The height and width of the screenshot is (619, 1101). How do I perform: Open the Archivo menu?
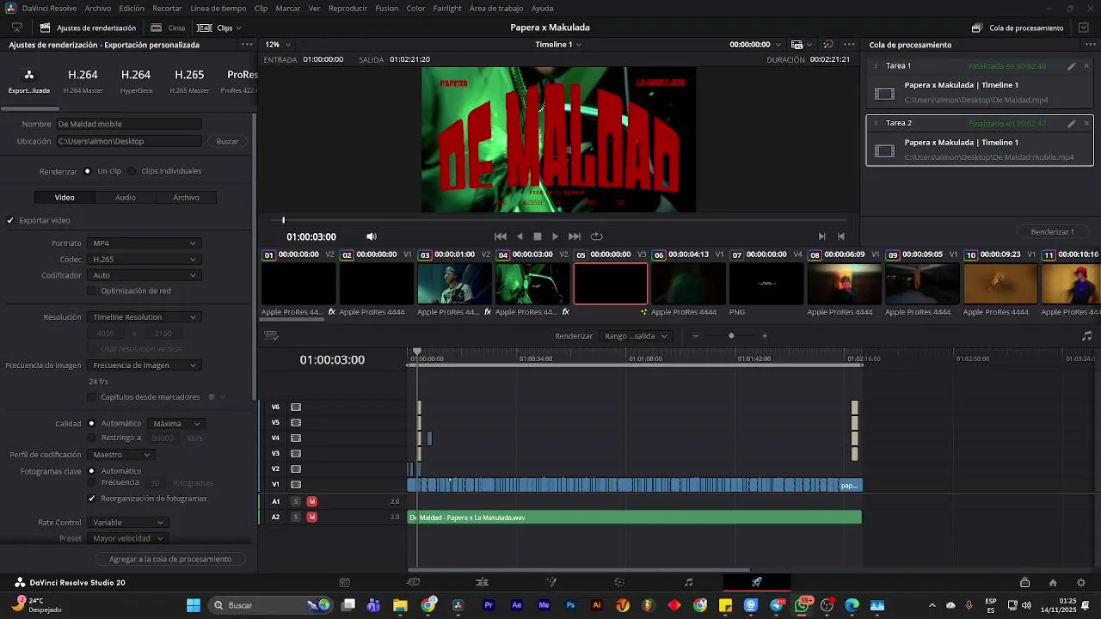[x=98, y=8]
